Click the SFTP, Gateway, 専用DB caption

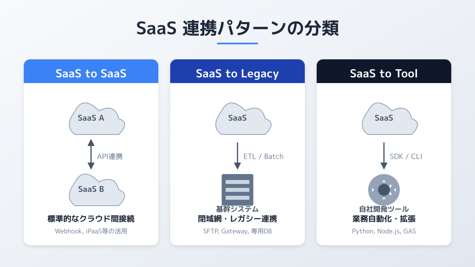[x=237, y=231]
